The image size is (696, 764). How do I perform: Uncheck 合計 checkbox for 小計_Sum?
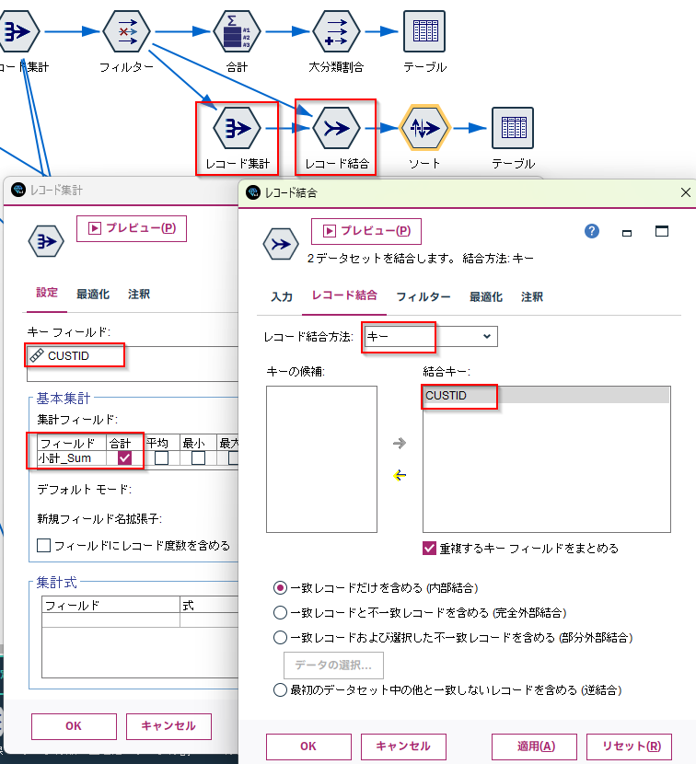pyautogui.click(x=125, y=458)
